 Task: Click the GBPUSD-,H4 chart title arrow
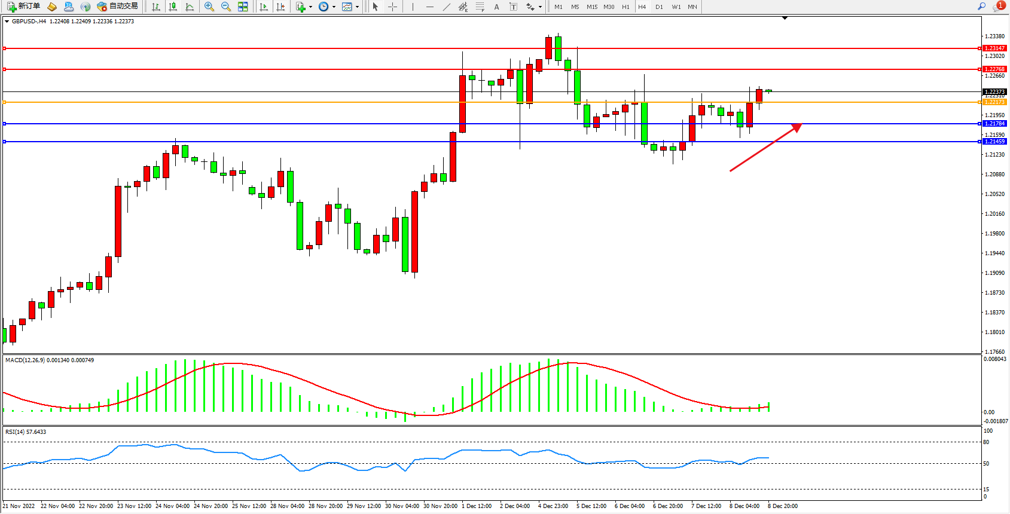click(7, 22)
